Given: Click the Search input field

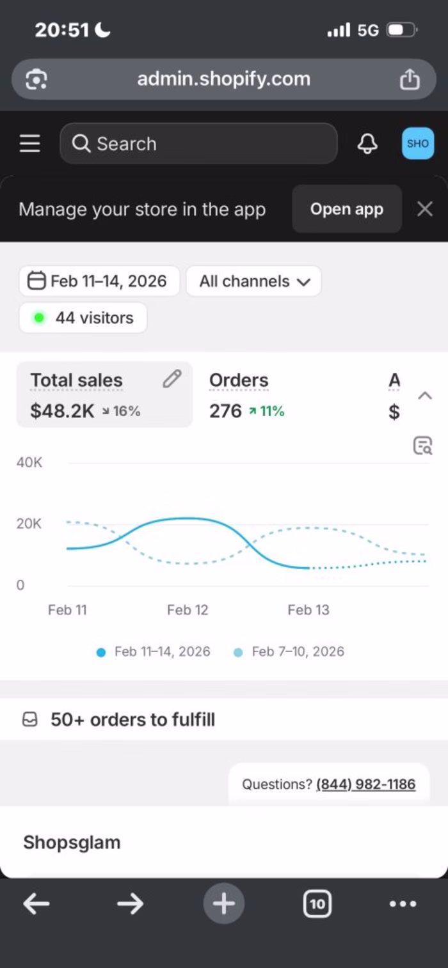Looking at the screenshot, I should 198,144.
